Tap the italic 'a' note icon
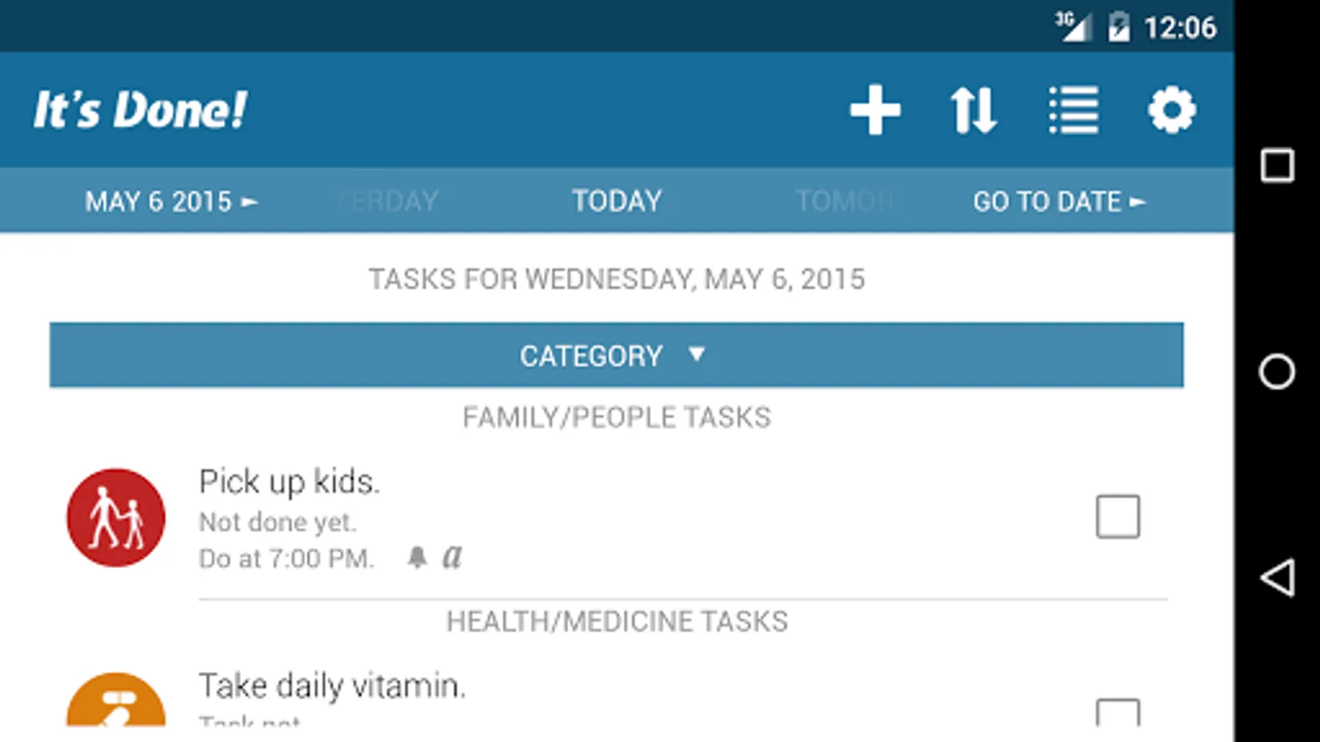 [x=452, y=557]
